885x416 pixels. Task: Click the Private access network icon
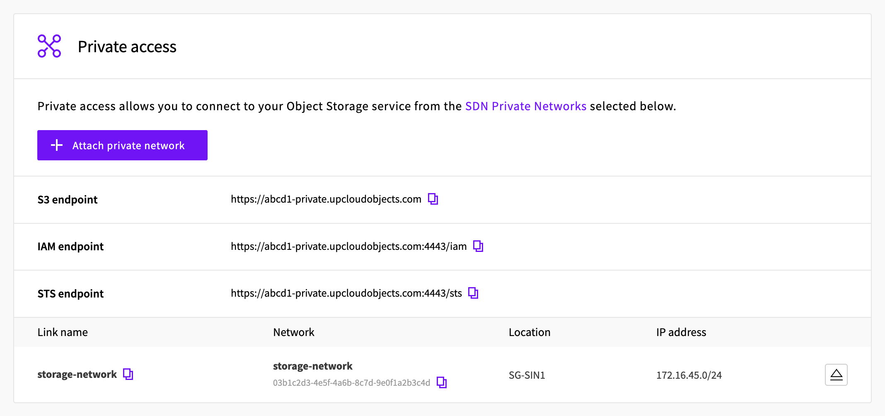[49, 46]
